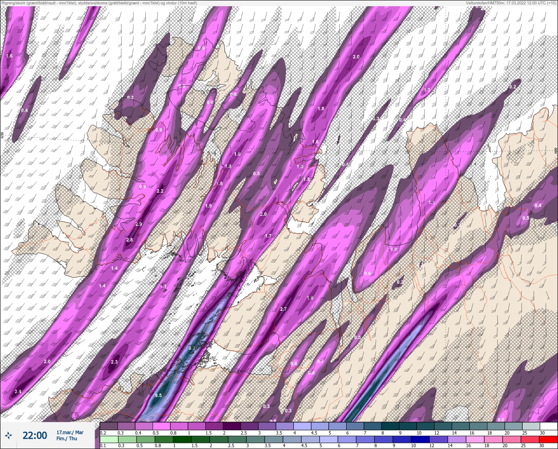
Task: Select the darkest purple 2 swatch in snow legend
Action: (x=231, y=426)
